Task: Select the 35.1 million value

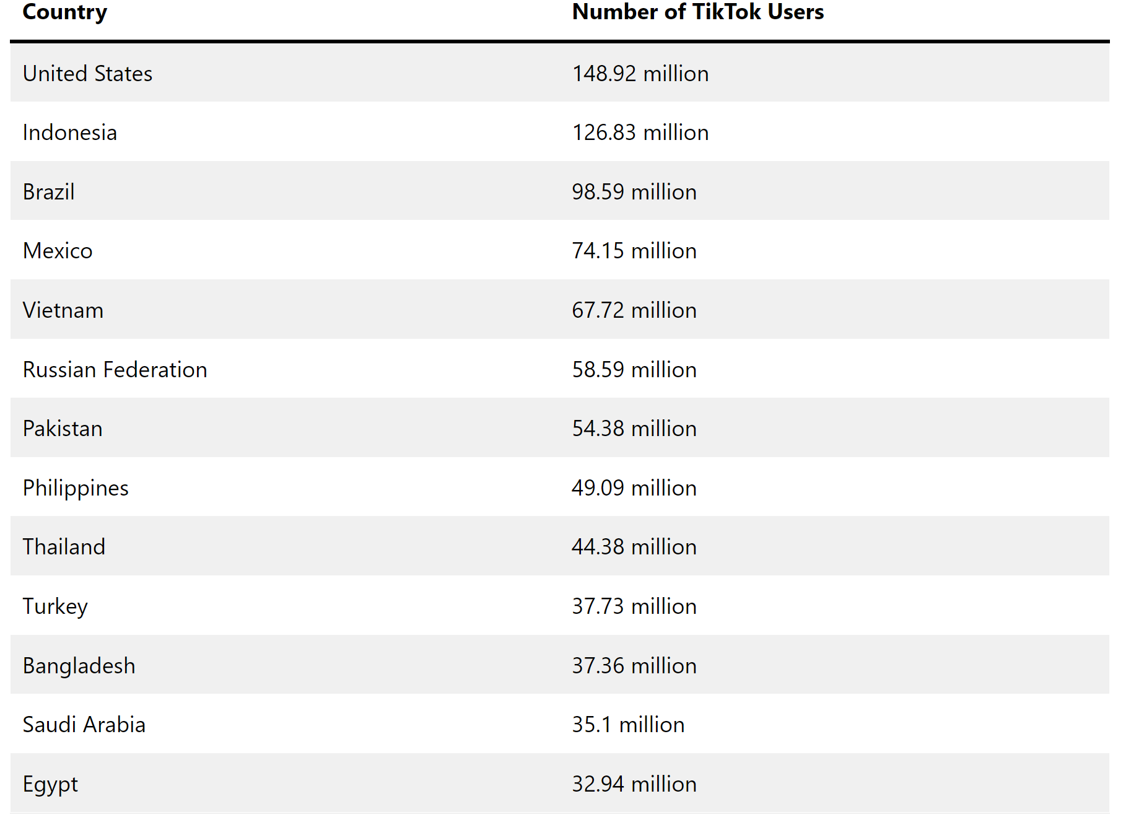Action: pos(628,725)
